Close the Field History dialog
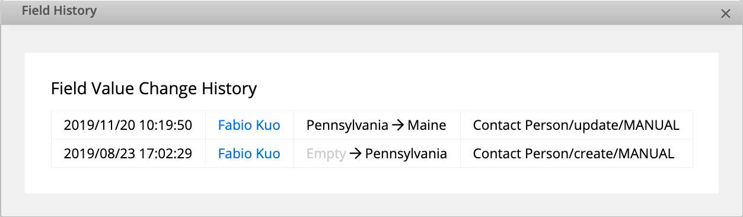 (x=725, y=14)
